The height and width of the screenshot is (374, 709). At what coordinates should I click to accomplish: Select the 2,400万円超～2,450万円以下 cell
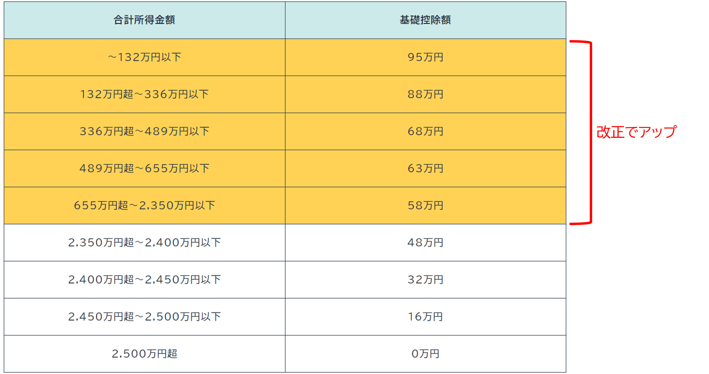(144, 279)
